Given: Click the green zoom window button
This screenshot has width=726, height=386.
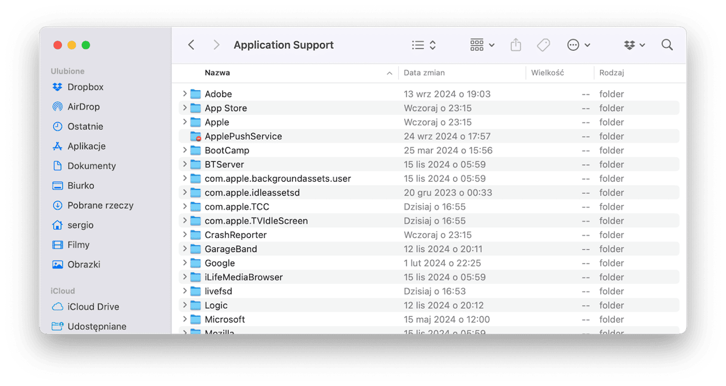Looking at the screenshot, I should 86,45.
